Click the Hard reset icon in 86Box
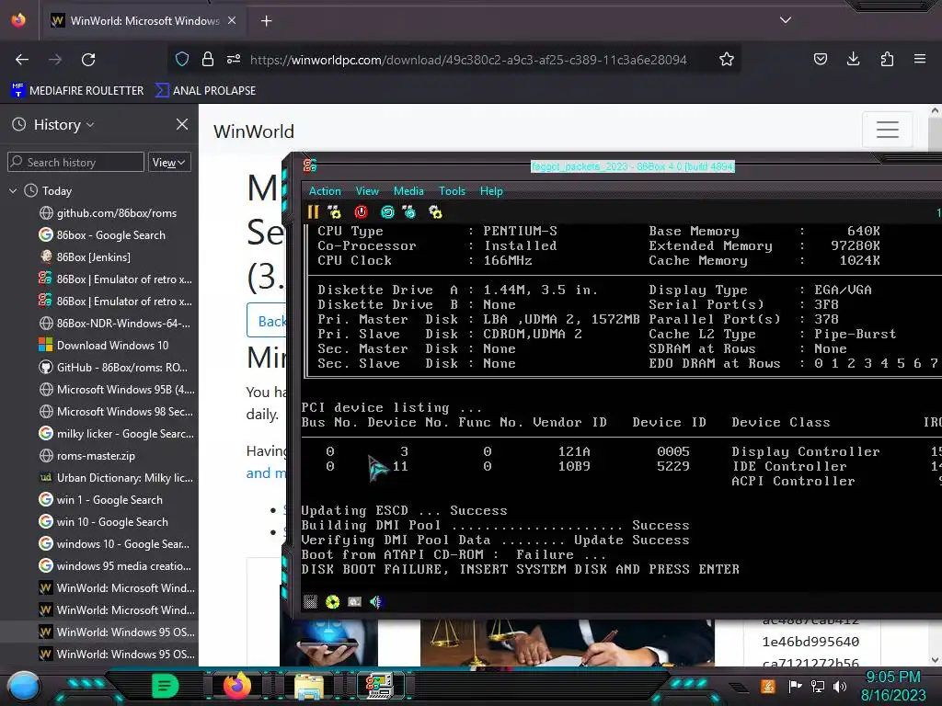Image resolution: width=942 pixels, height=706 pixels. [335, 212]
